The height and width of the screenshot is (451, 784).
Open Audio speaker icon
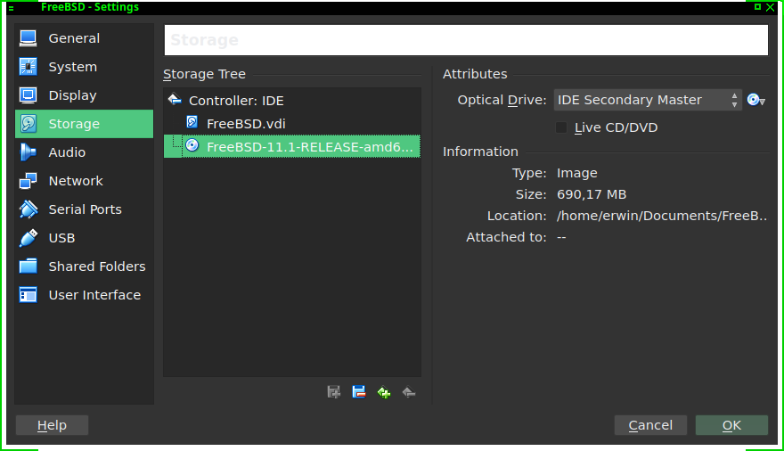tap(28, 152)
